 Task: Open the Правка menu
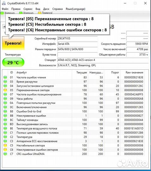16,9
